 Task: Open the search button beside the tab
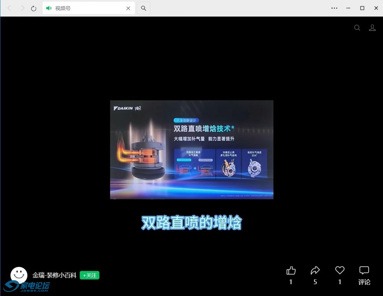tap(144, 8)
